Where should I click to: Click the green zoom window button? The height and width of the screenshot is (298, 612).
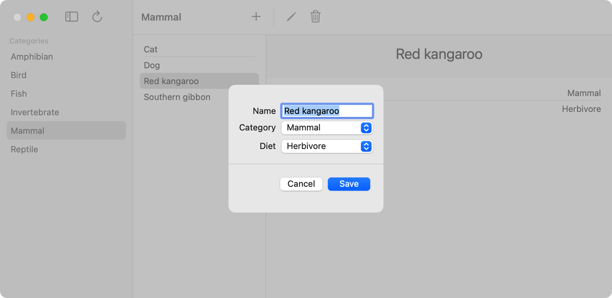[44, 17]
